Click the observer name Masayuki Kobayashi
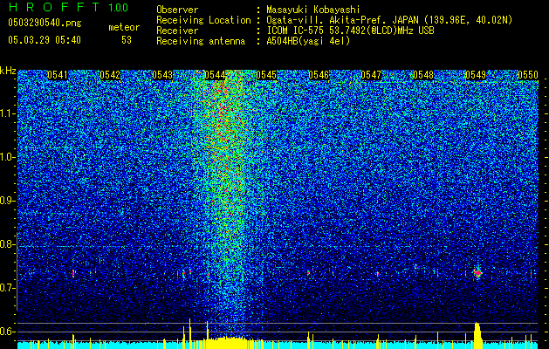Viewport: 549px width, 349px height. [x=313, y=10]
